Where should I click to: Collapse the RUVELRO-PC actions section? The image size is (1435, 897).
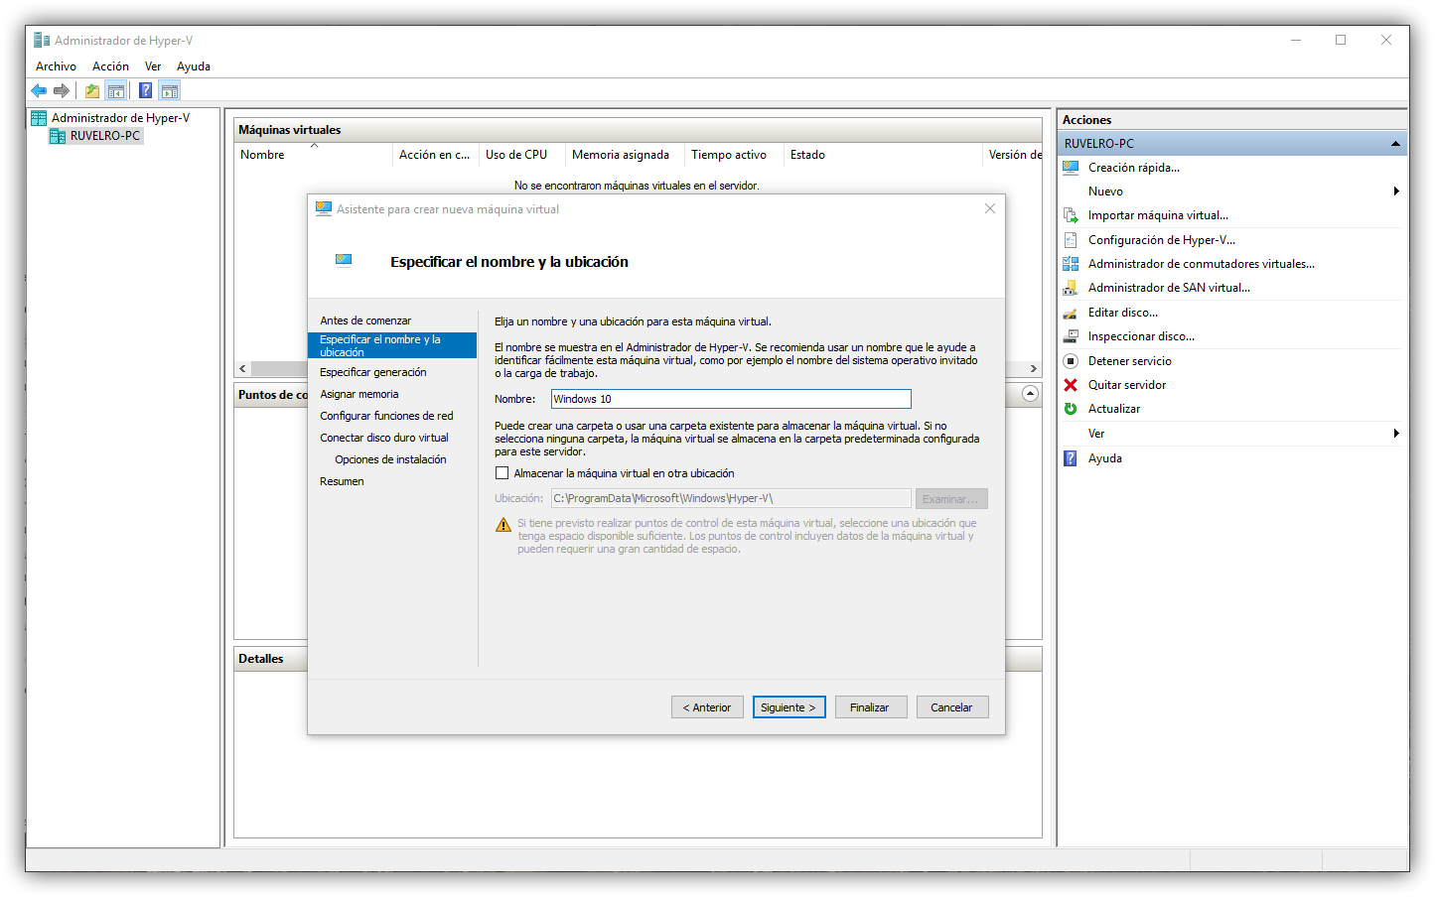1395,144
